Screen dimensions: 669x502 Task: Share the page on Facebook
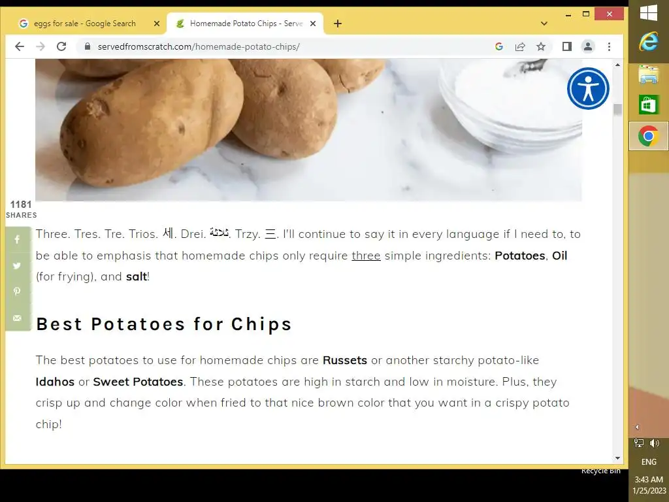coord(17,239)
